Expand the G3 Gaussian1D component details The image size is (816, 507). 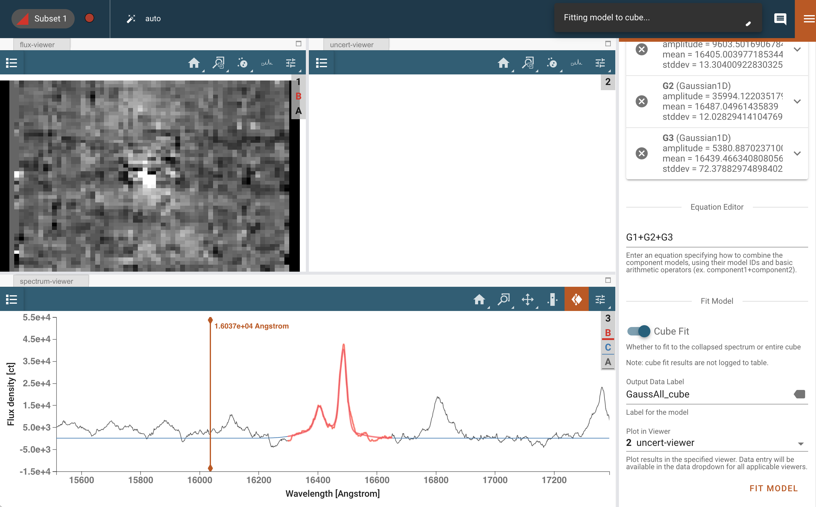(797, 153)
